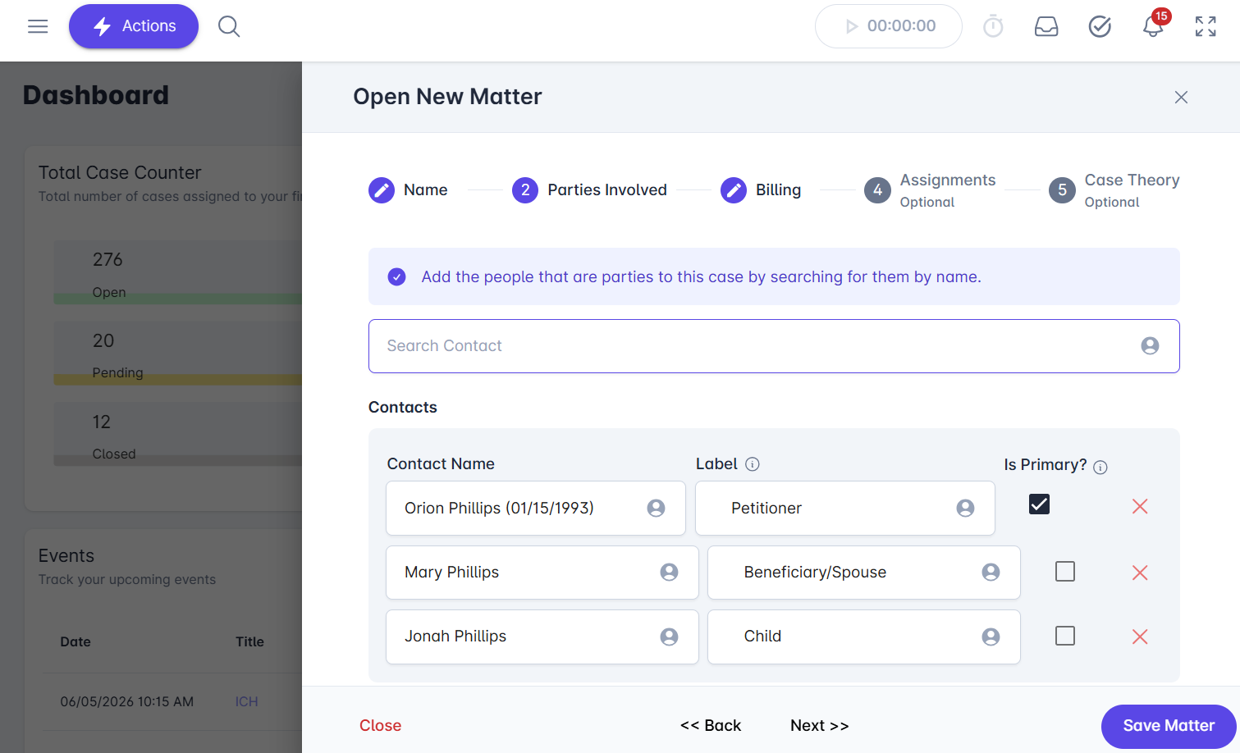
Task: Proceed with Next >>
Action: tap(820, 726)
